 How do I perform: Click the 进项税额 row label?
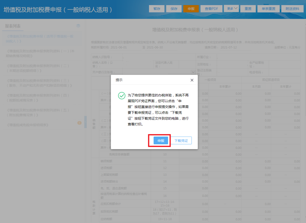pos(106,168)
